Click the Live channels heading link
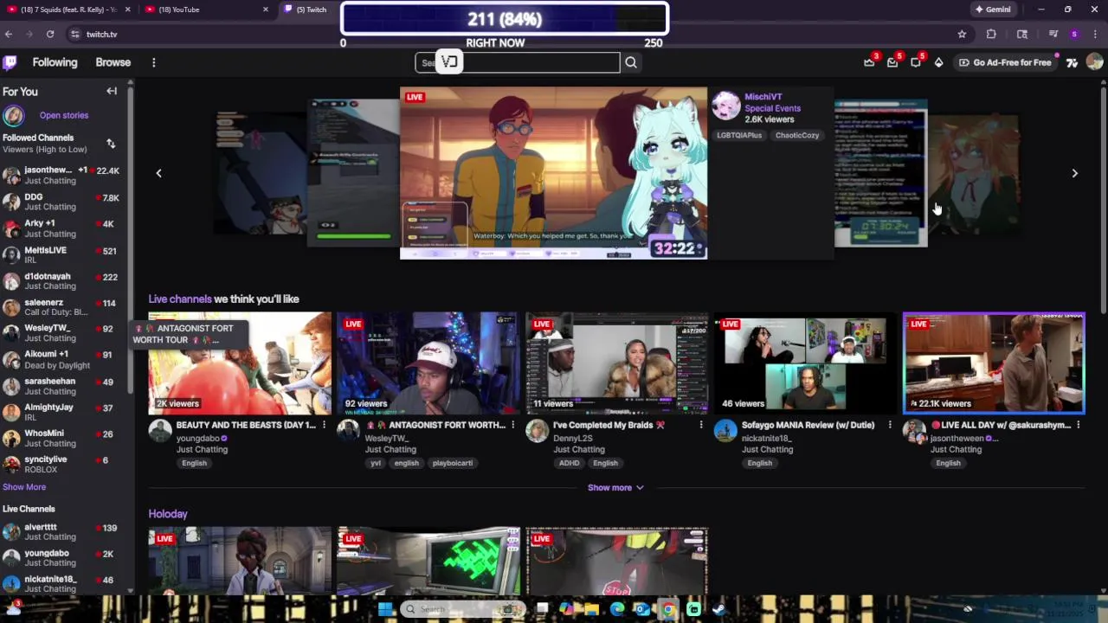The image size is (1108, 623). pos(180,299)
